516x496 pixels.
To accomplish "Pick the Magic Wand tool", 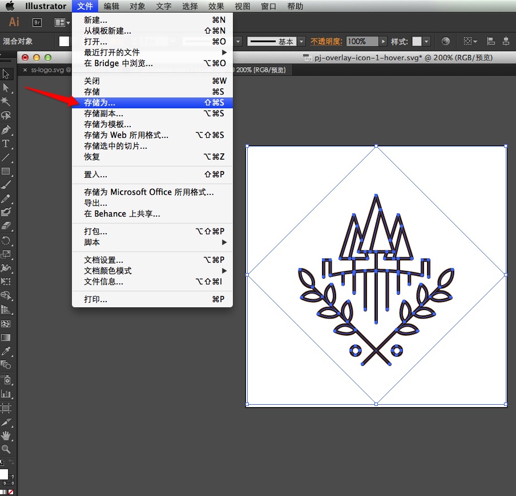I will click(x=6, y=101).
